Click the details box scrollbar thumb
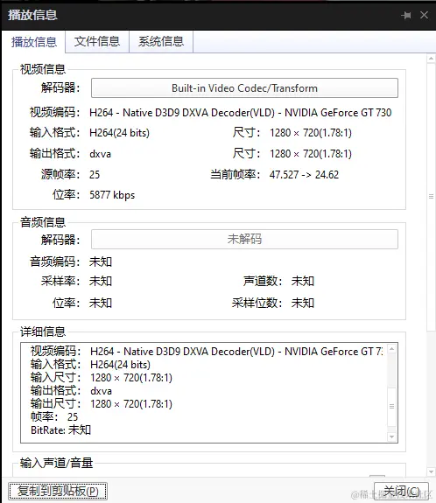Image resolution: width=436 pixels, height=503 pixels. 391,407
